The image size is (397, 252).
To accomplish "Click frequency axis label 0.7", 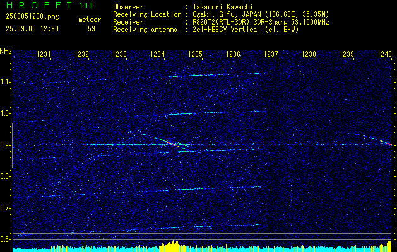I will pyautogui.click(x=4, y=208).
